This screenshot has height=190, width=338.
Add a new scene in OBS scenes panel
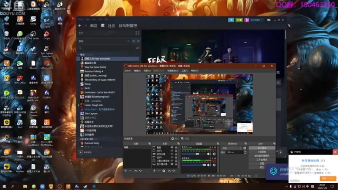click(125, 171)
